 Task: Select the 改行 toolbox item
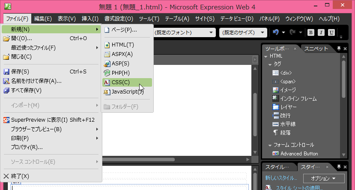(281, 116)
